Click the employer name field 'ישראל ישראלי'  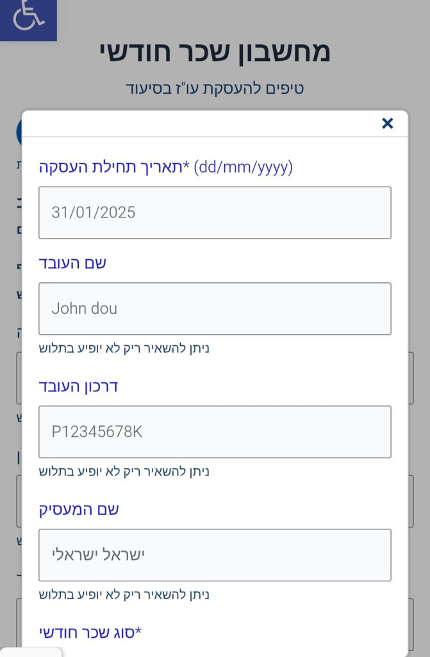[215, 555]
